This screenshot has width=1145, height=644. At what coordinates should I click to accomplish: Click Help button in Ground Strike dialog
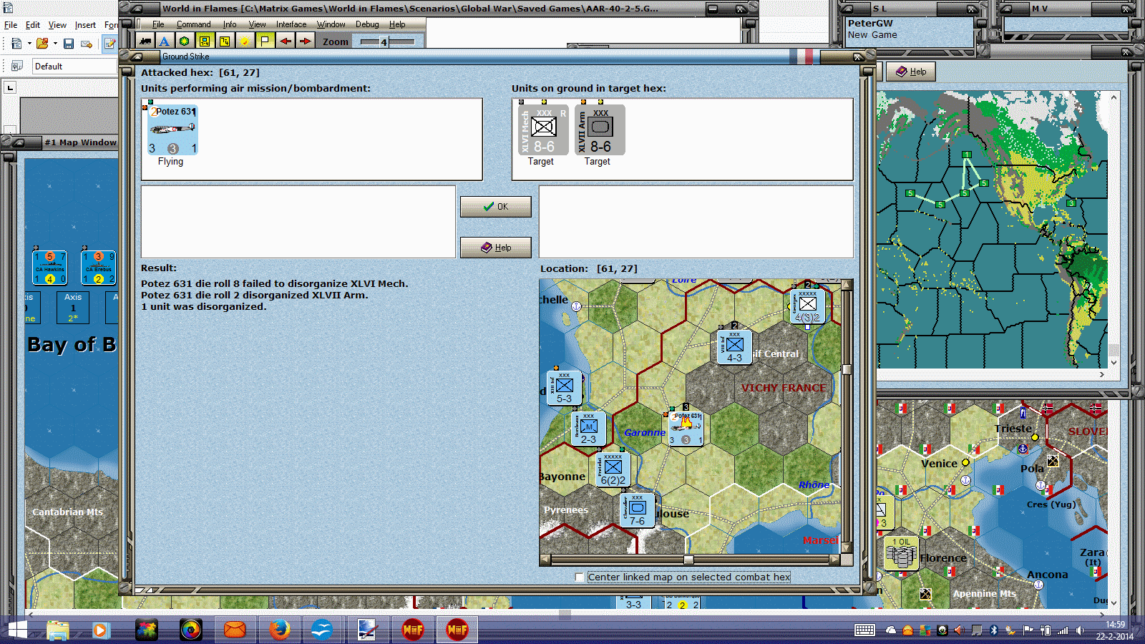point(495,248)
